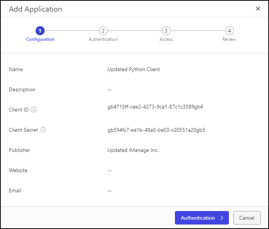269x229 pixels.
Task: Click the publisher Updated iManage Inc.
Action: (133, 150)
